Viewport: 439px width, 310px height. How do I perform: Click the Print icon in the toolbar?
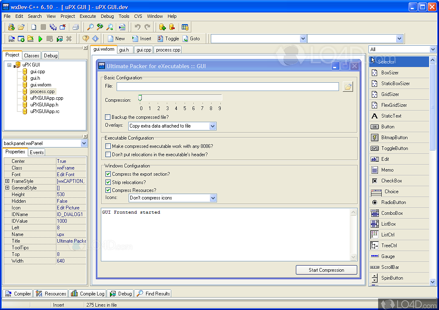76,27
